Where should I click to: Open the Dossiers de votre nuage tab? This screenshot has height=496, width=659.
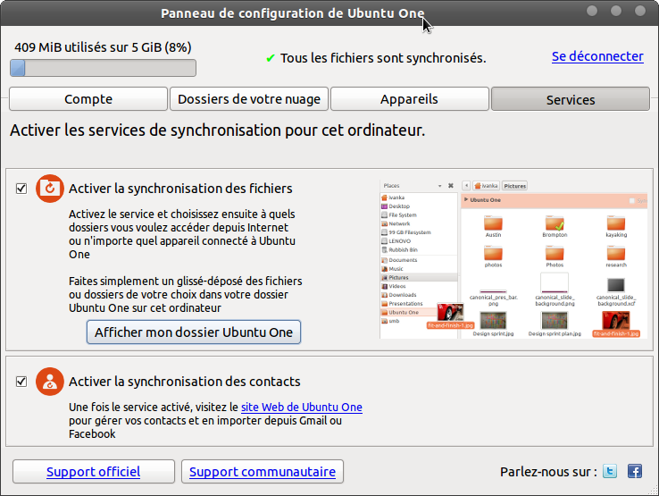(249, 99)
